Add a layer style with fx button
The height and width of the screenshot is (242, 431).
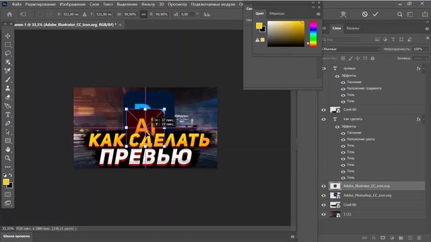pos(374,238)
